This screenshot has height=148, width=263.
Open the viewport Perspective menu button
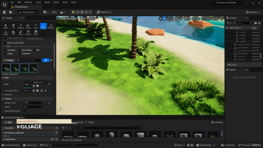point(70,18)
